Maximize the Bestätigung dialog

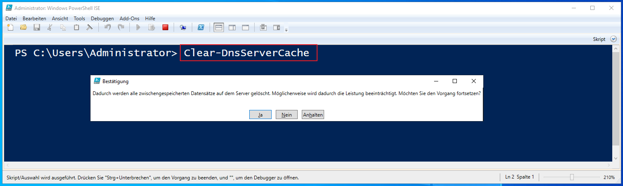pyautogui.click(x=455, y=81)
